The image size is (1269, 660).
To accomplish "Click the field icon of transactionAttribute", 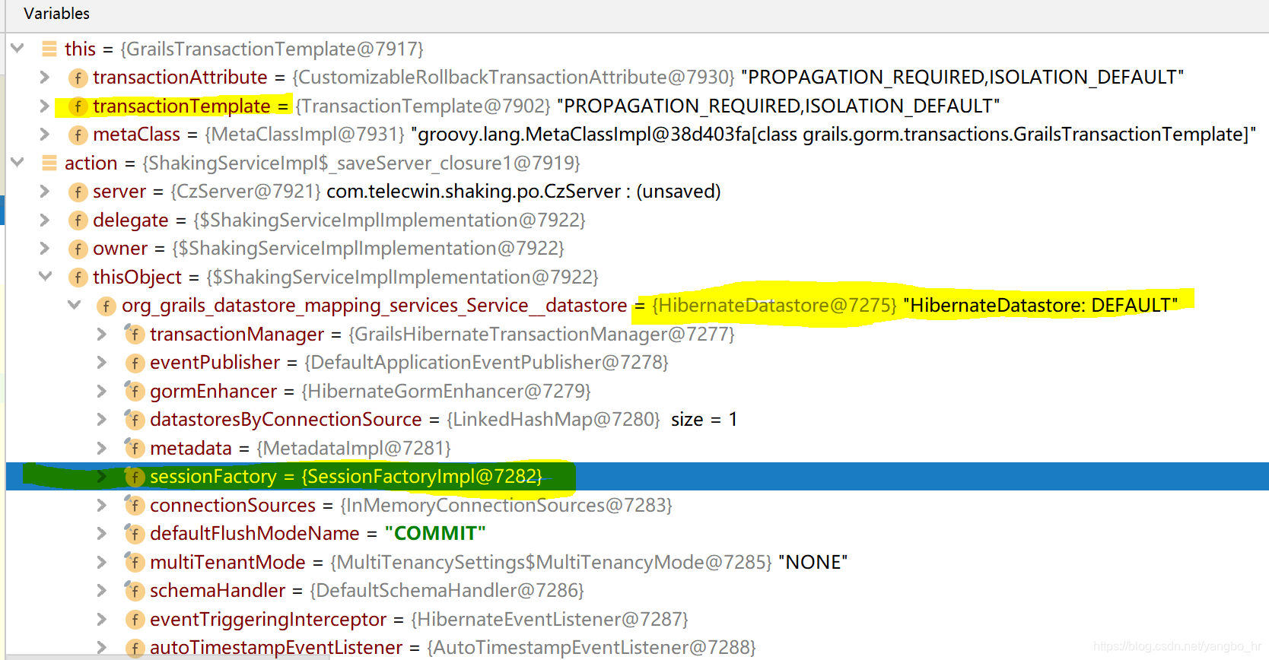I will [x=78, y=78].
